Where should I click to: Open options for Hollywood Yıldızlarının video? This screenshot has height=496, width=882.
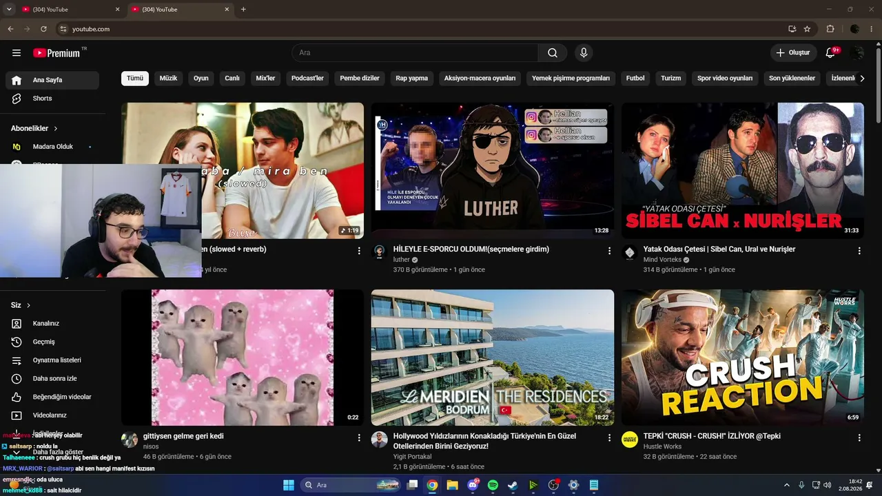(609, 438)
